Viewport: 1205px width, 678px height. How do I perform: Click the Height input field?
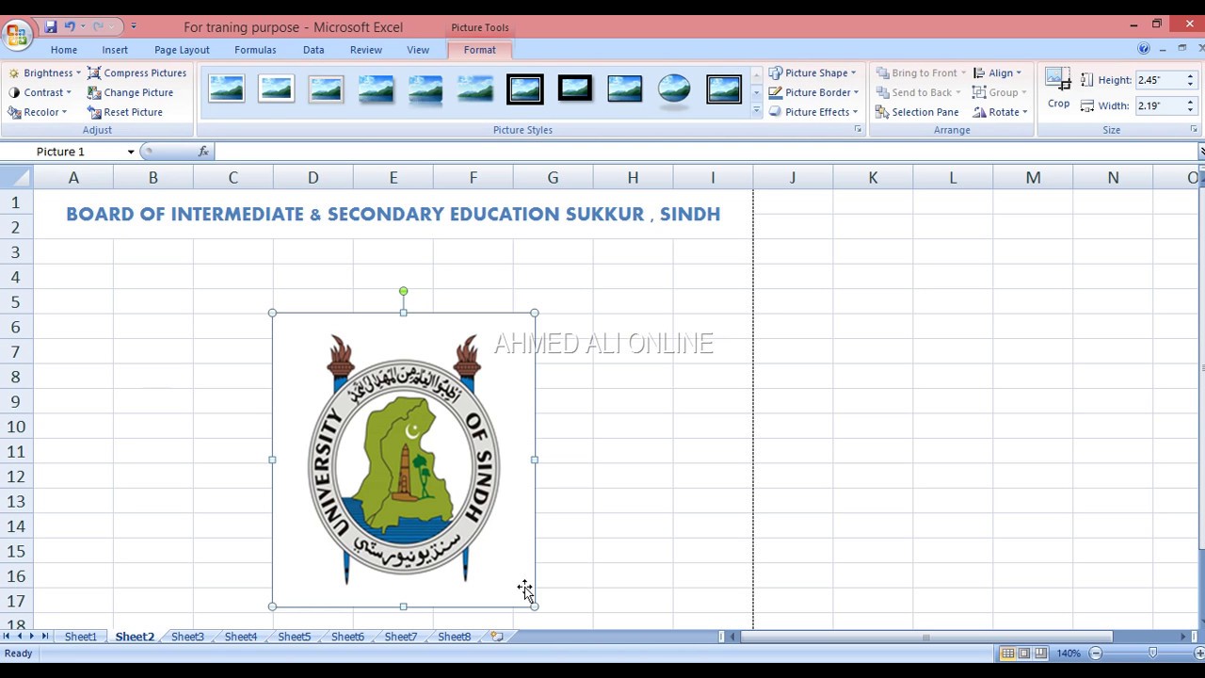pos(1160,80)
